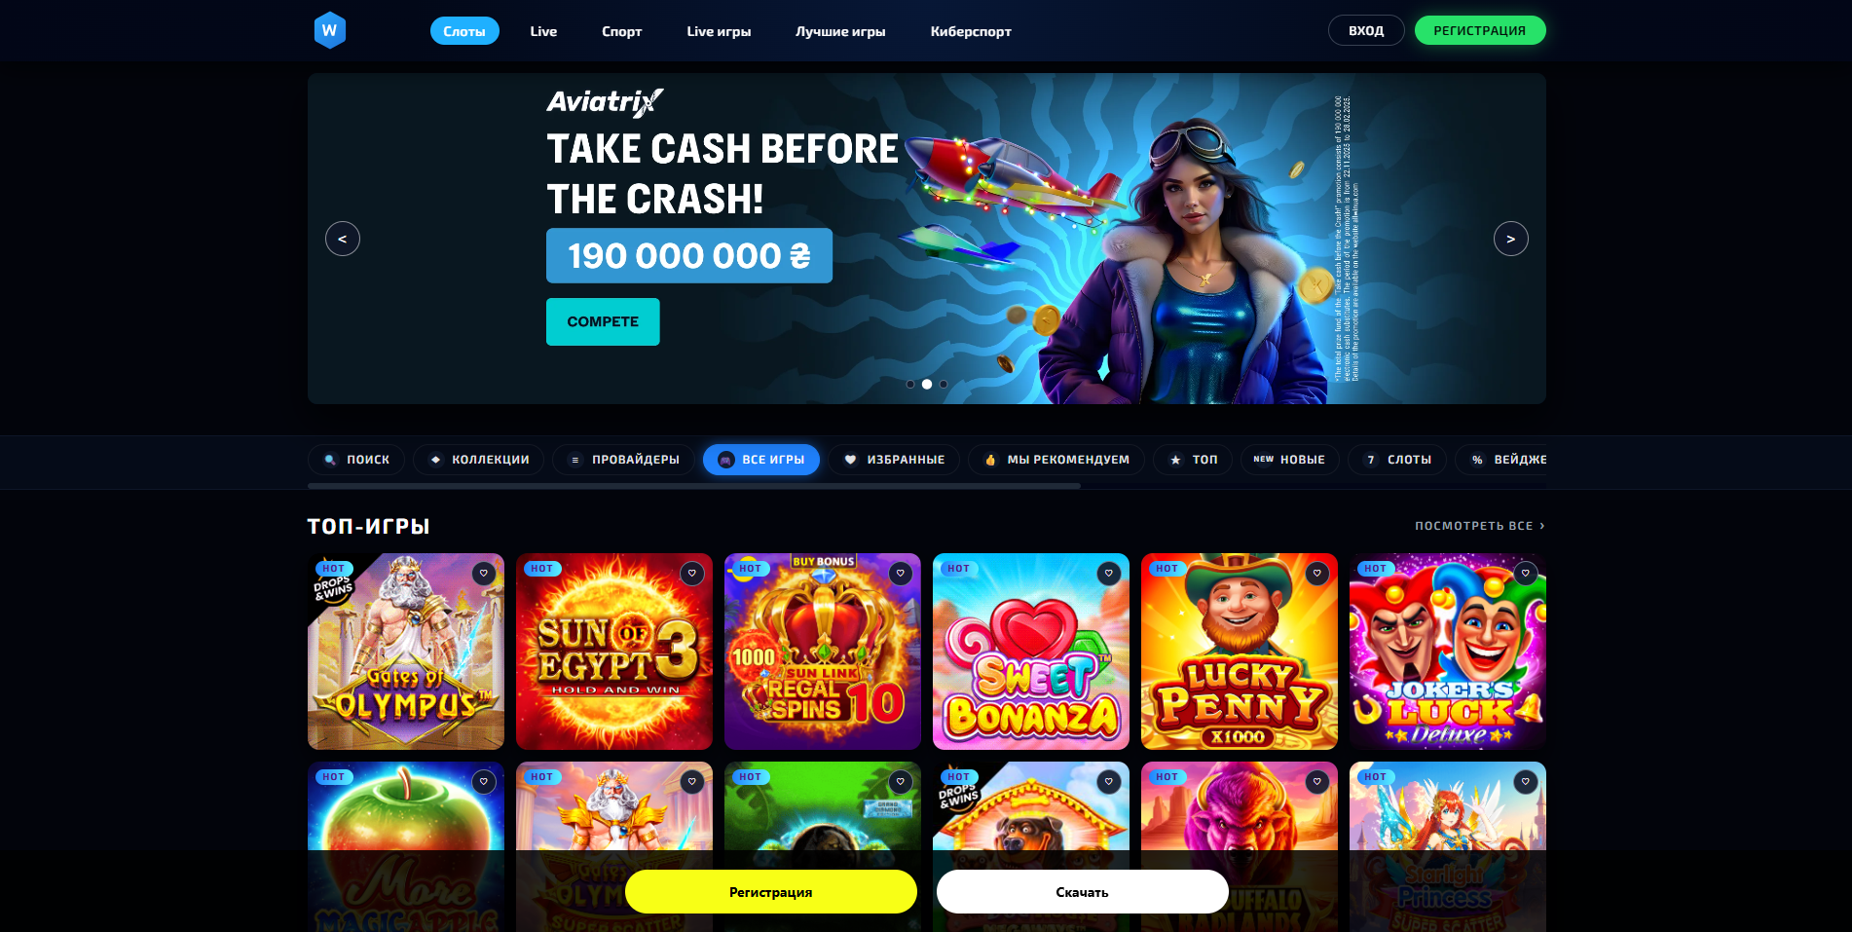Add Lucky Penny to favorites via heart
Viewport: 1852px width, 932px height.
point(1317,574)
